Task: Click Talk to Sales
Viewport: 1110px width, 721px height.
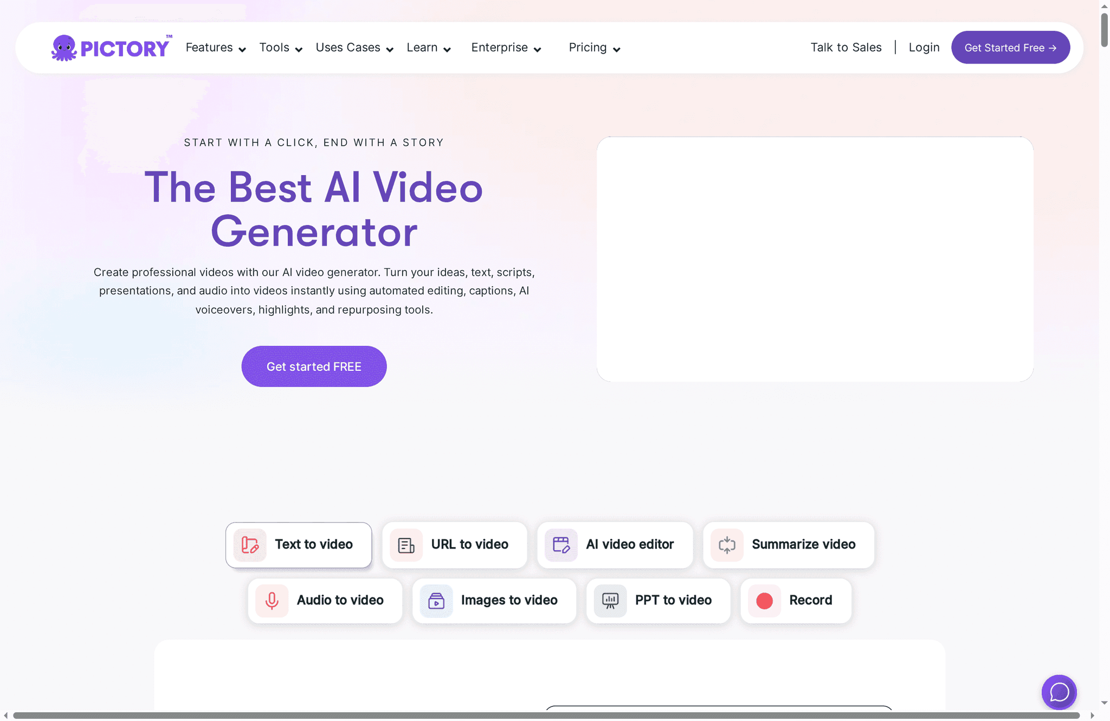Action: point(846,47)
